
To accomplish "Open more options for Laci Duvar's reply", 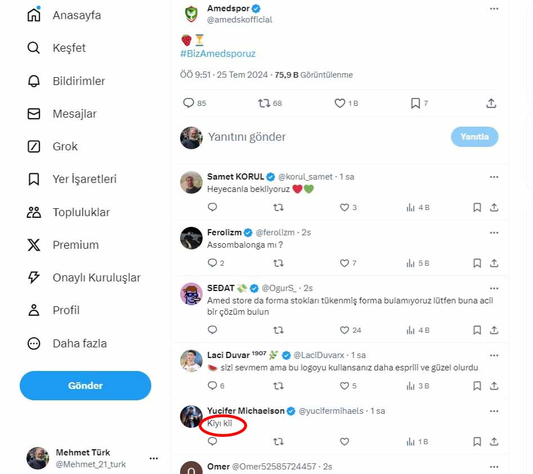I will click(494, 355).
